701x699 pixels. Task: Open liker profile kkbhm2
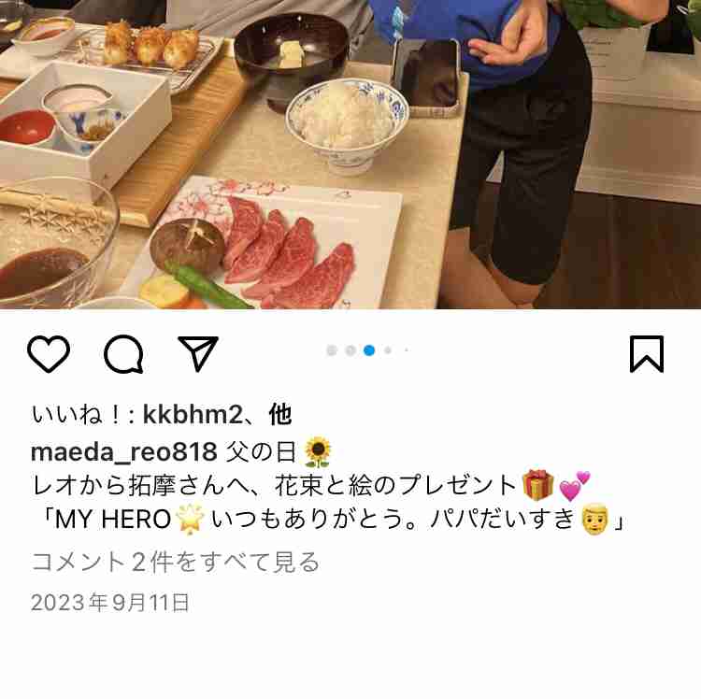tap(193, 415)
